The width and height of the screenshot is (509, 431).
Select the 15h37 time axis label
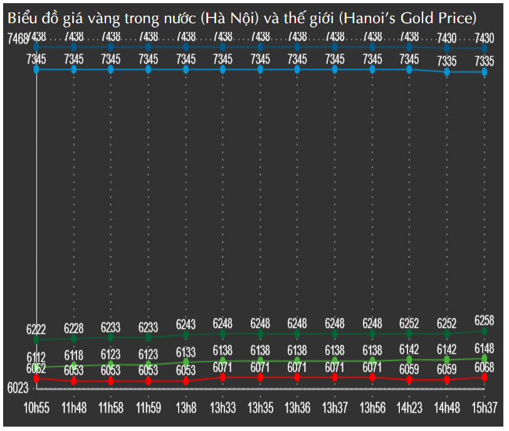coord(485,408)
